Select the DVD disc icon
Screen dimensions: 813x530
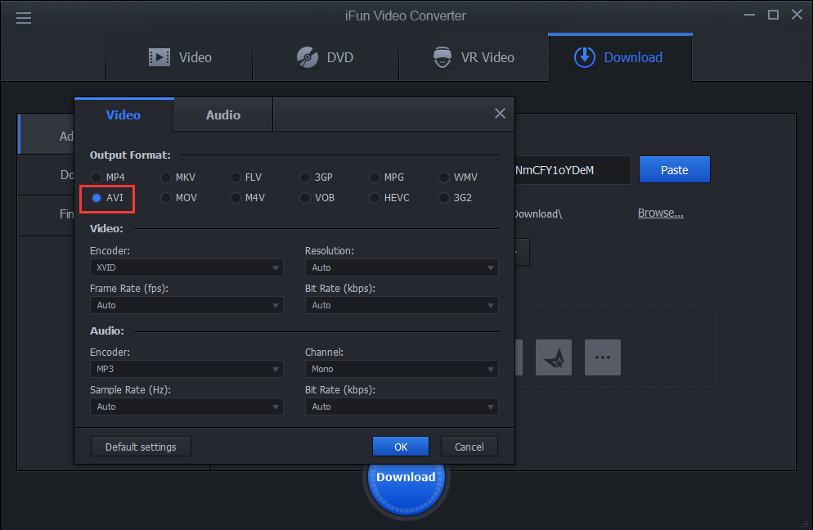click(308, 57)
